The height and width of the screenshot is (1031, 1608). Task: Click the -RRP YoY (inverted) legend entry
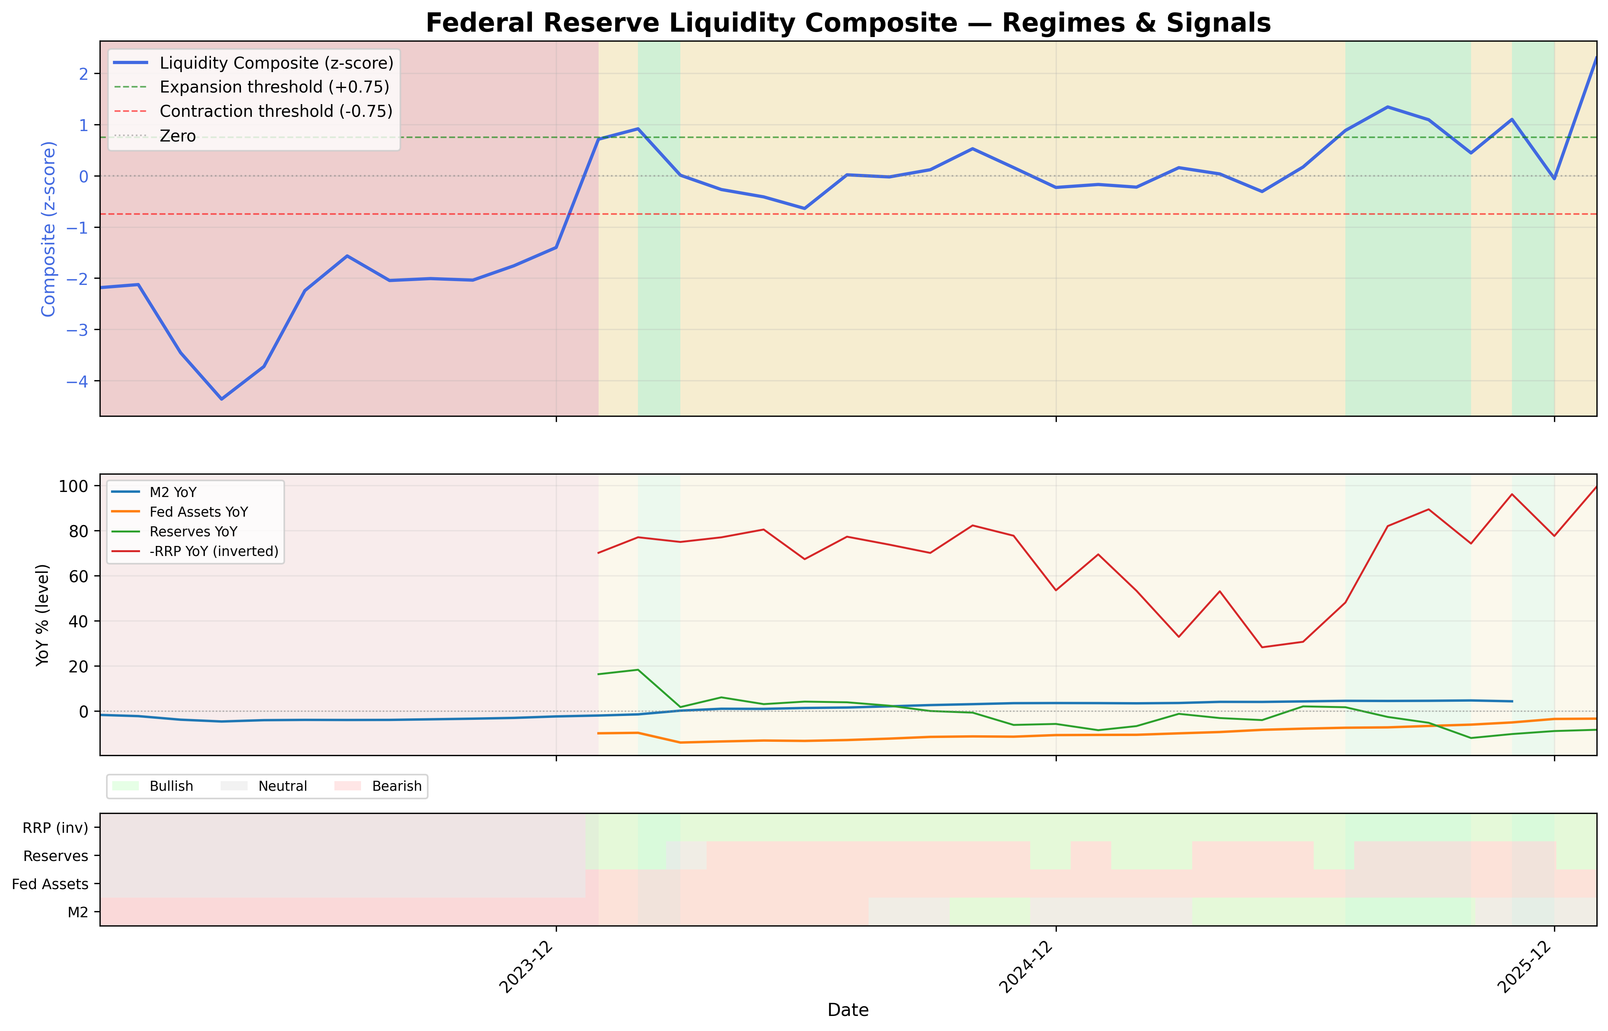point(214,551)
